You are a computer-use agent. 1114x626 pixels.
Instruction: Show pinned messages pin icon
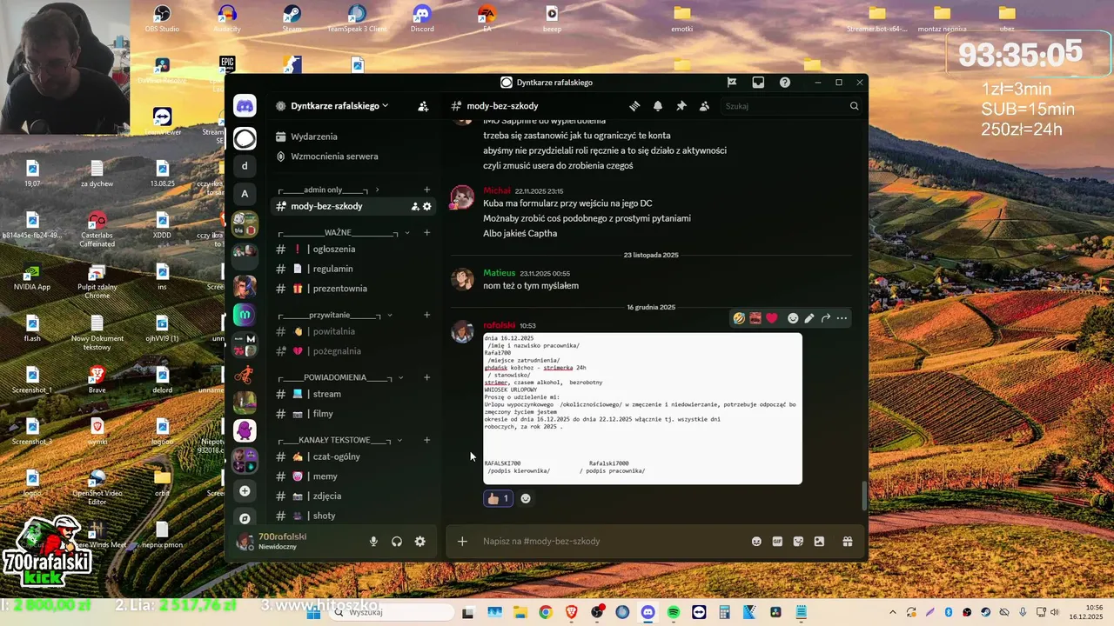(x=681, y=106)
